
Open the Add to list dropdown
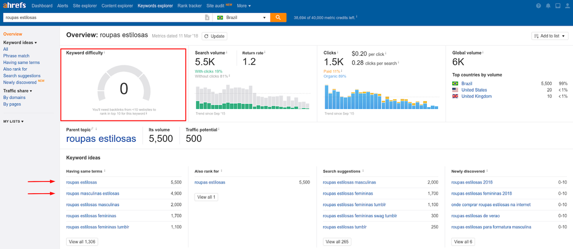tap(549, 36)
